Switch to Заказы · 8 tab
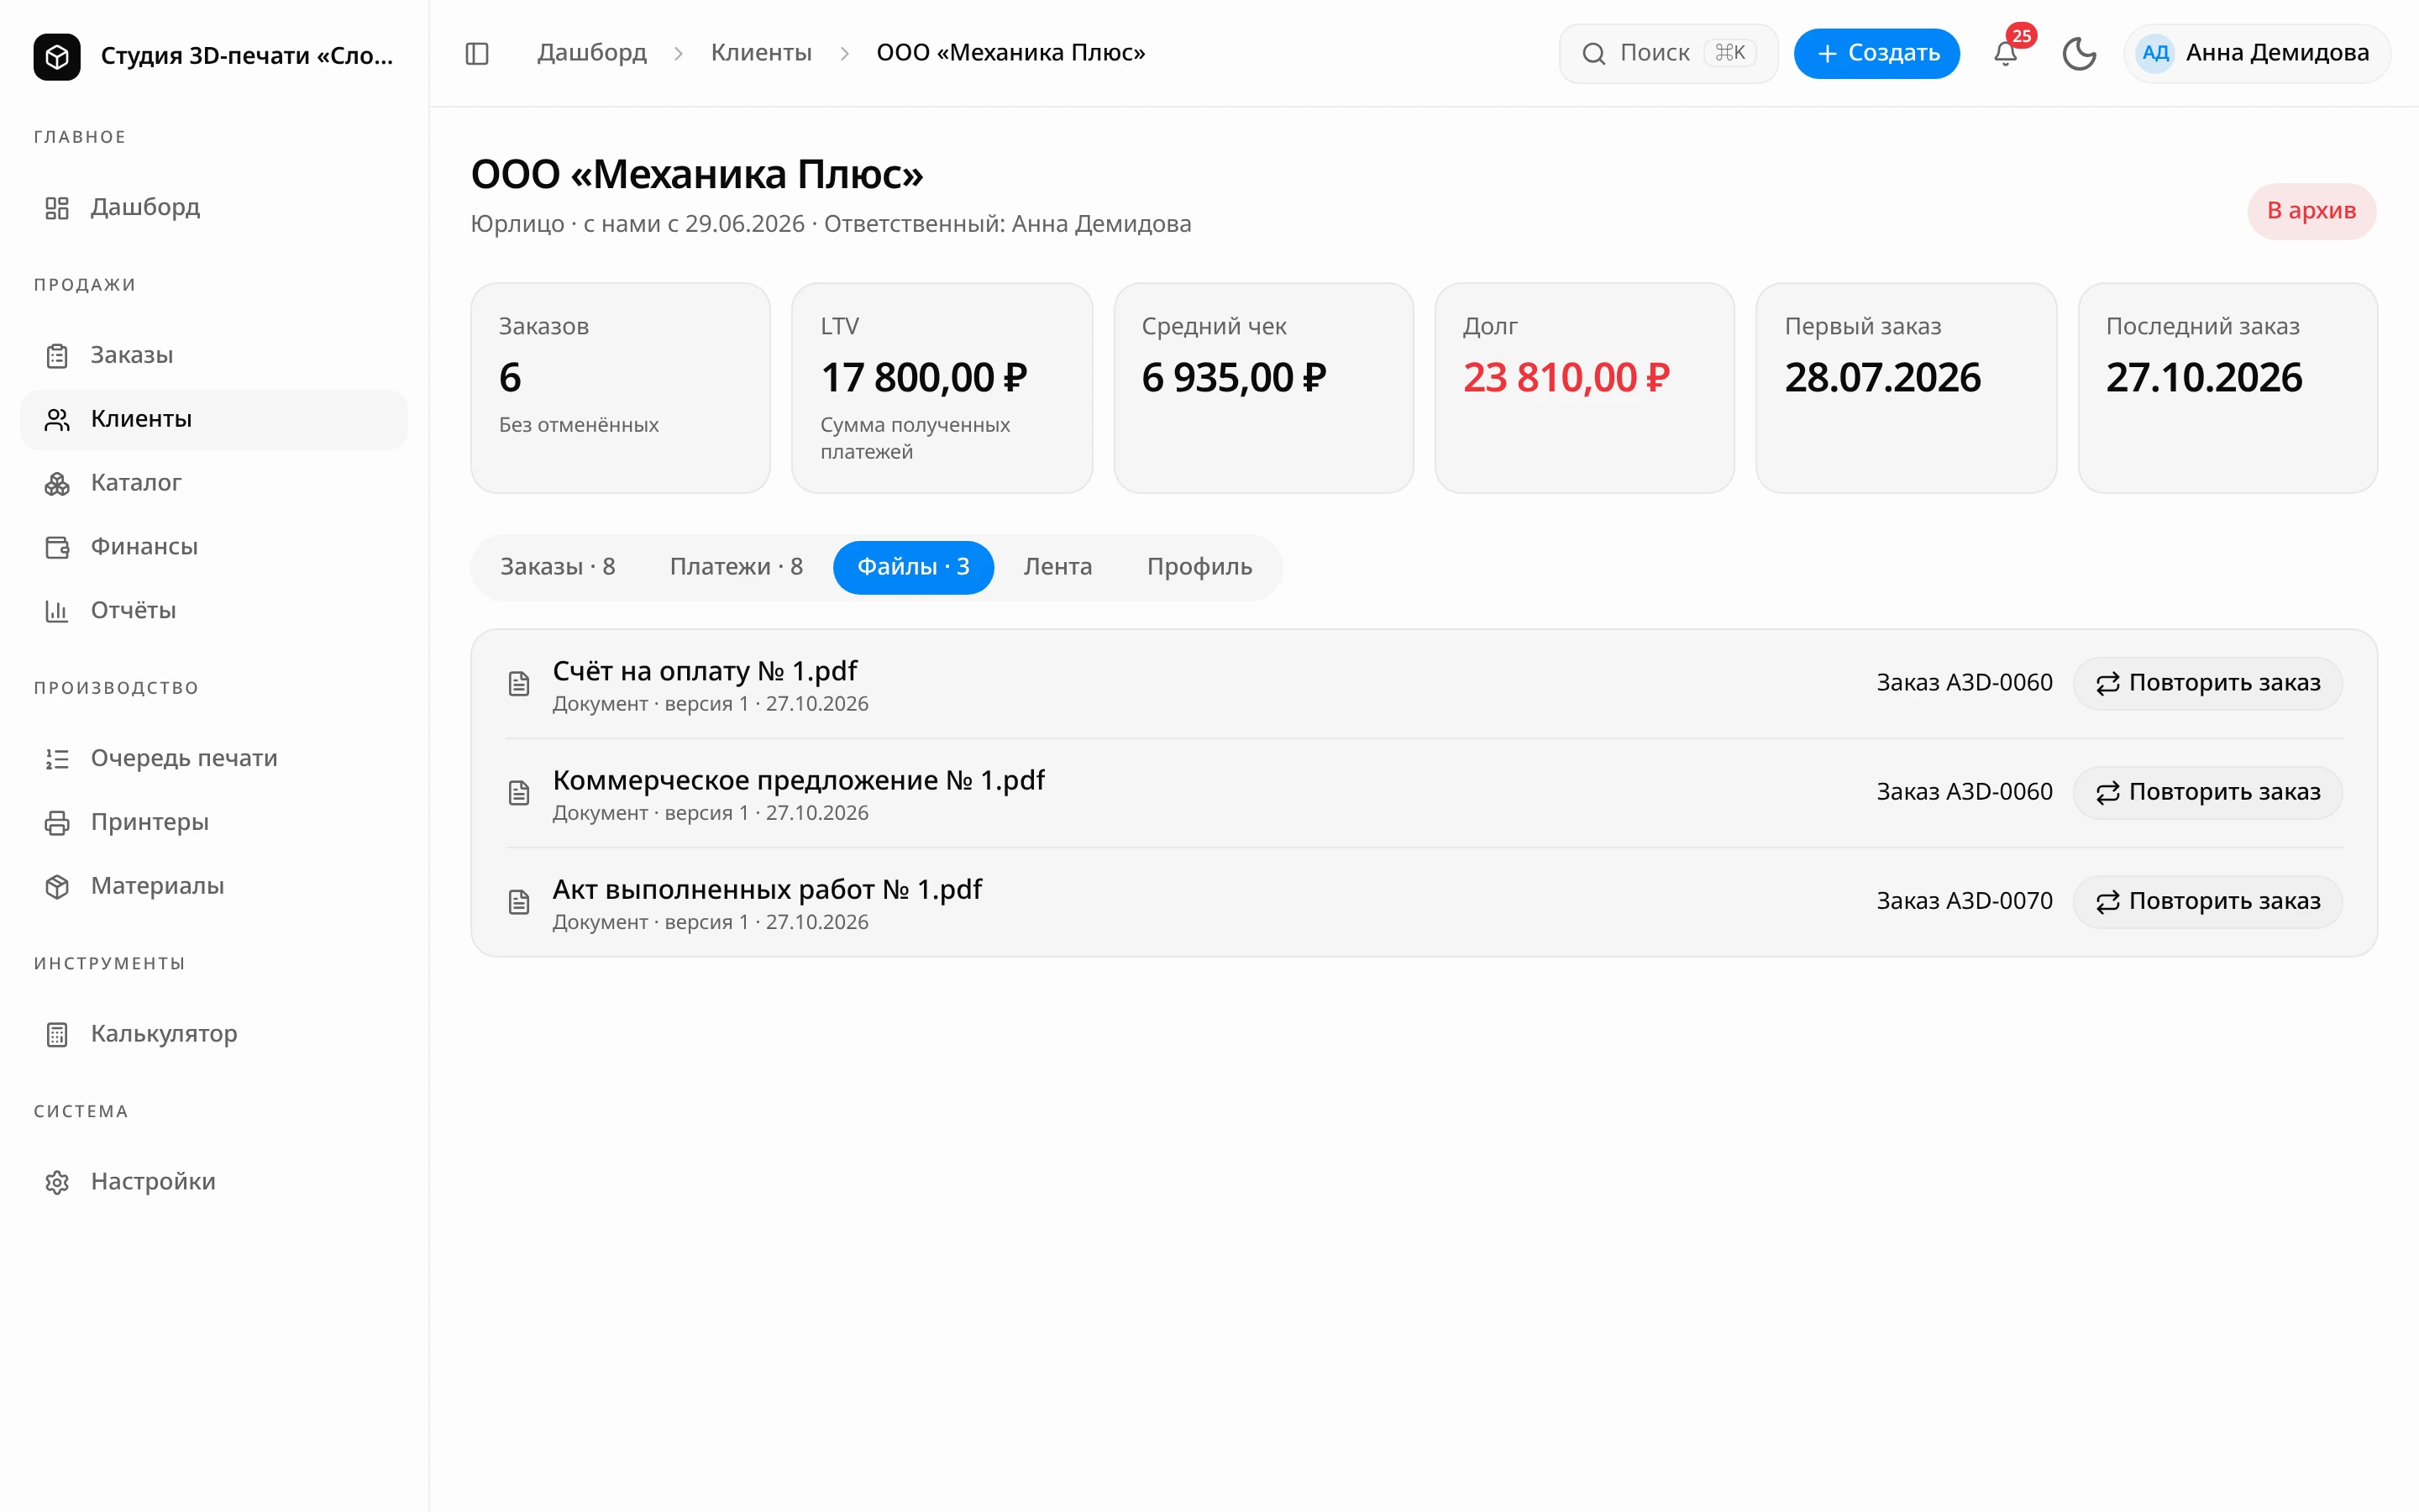 558,567
